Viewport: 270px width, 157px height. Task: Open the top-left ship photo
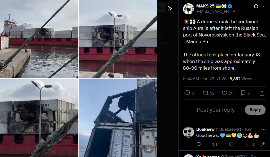tap(39, 39)
